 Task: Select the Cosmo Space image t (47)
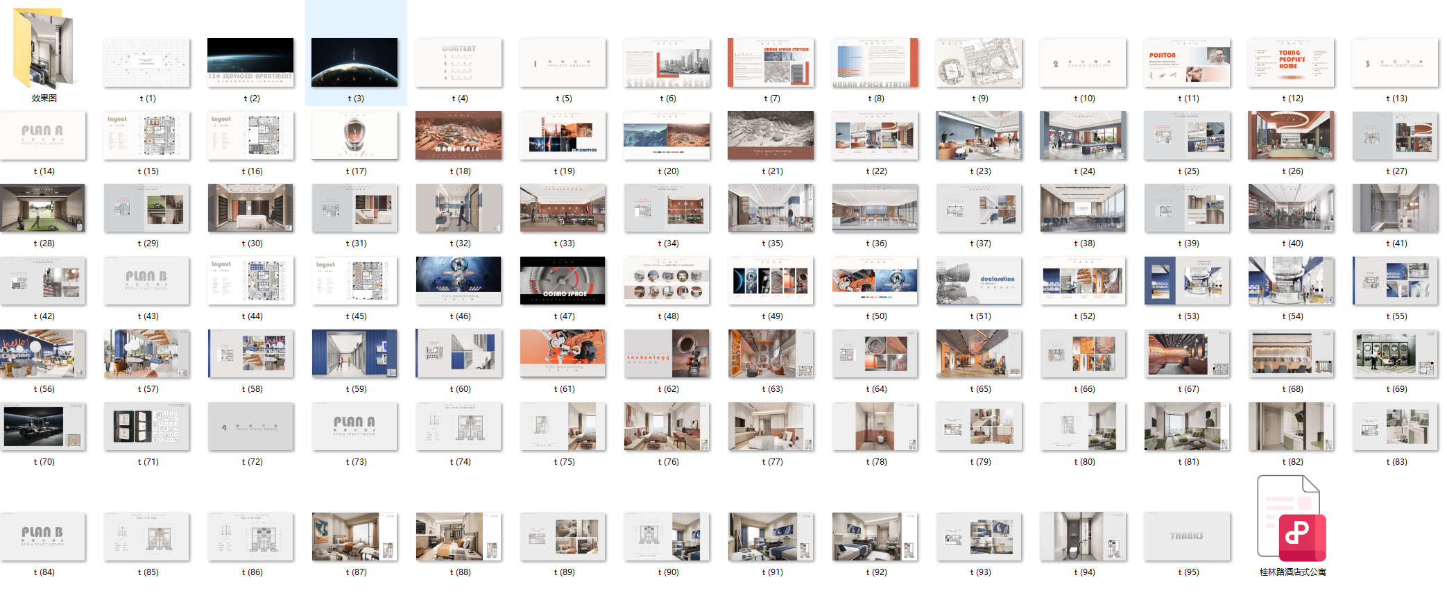[563, 280]
